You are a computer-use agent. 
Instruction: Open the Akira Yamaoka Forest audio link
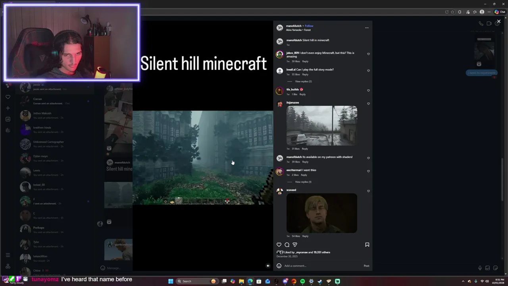[298, 30]
